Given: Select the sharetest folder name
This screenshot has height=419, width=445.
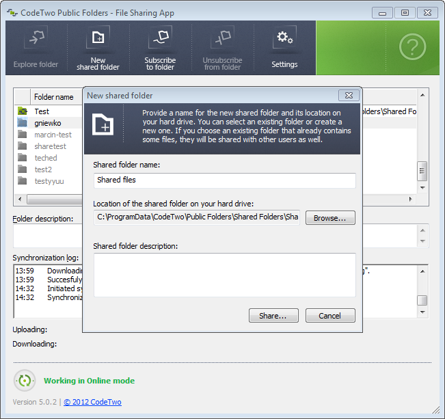Looking at the screenshot, I should click(x=50, y=146).
